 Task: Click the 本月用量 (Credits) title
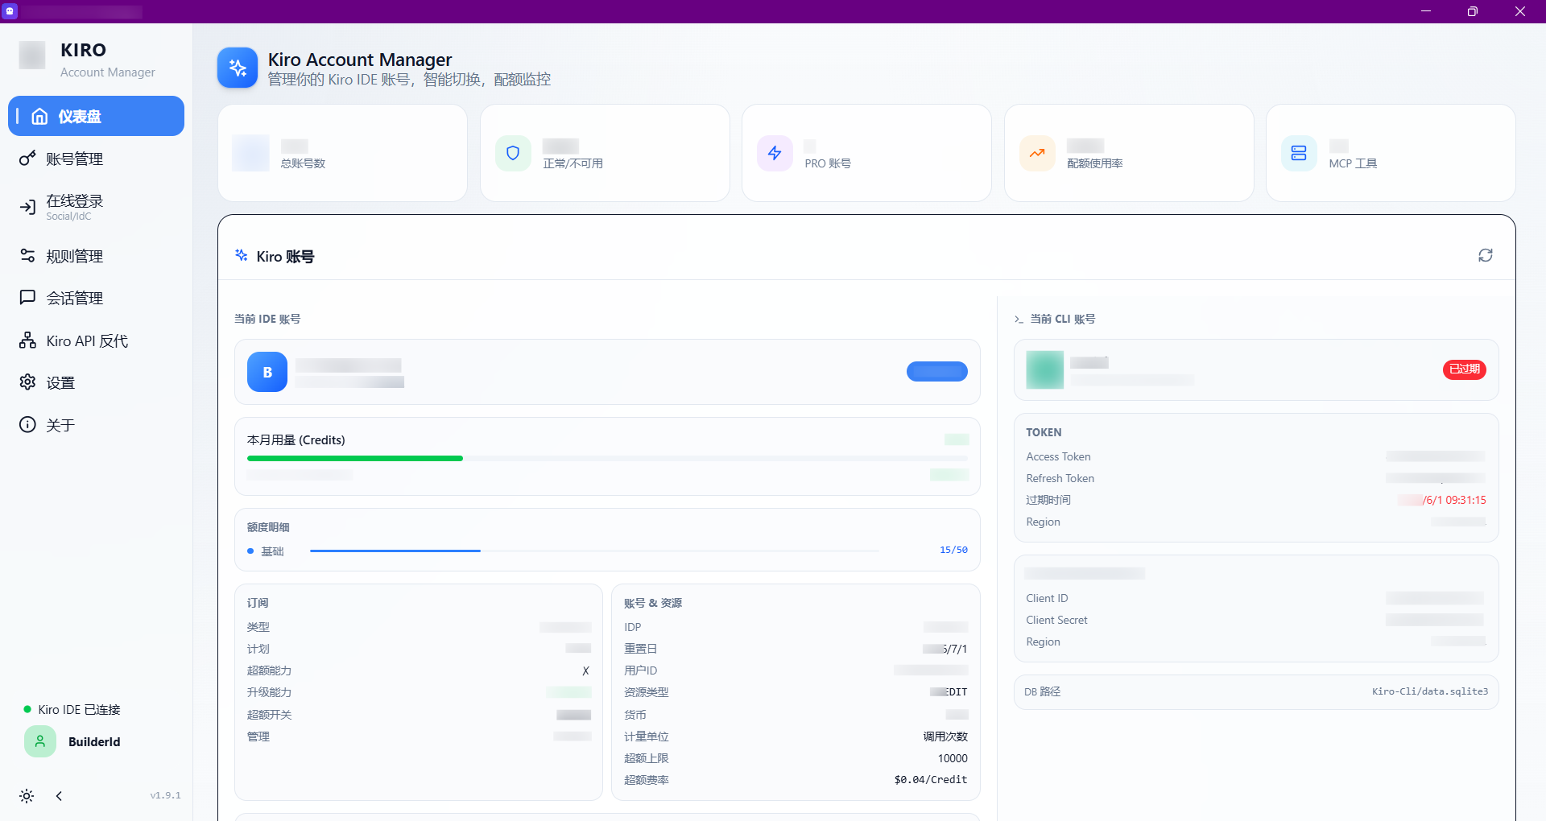pyautogui.click(x=296, y=439)
